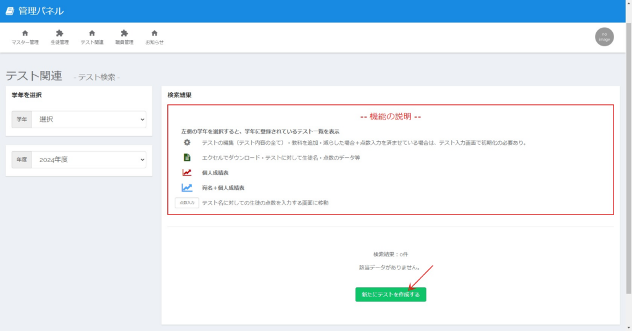Click the house icon above マスター管理
632x331 pixels.
coord(25,33)
